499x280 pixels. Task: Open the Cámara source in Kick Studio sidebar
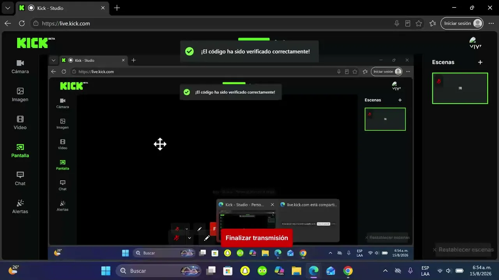[x=20, y=66]
